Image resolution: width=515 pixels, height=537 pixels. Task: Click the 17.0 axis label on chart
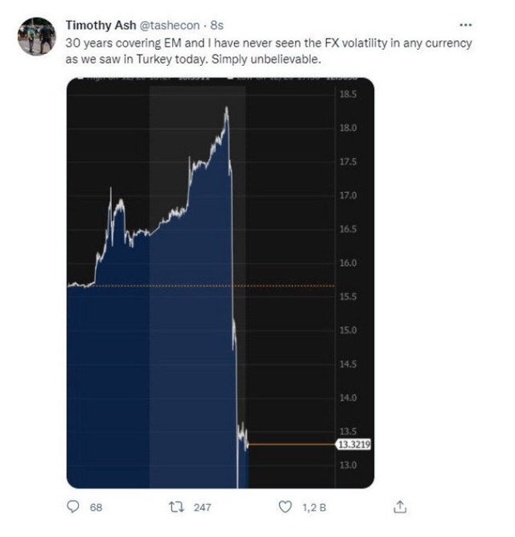click(349, 195)
